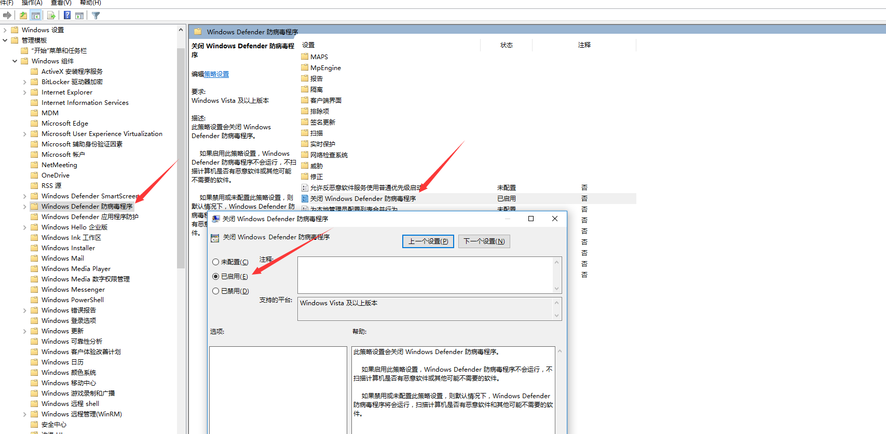Click the 签名更新 folder icon

pyautogui.click(x=305, y=122)
